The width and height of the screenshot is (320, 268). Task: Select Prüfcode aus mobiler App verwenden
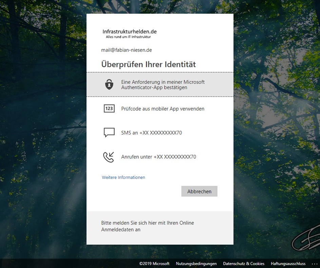pos(160,109)
